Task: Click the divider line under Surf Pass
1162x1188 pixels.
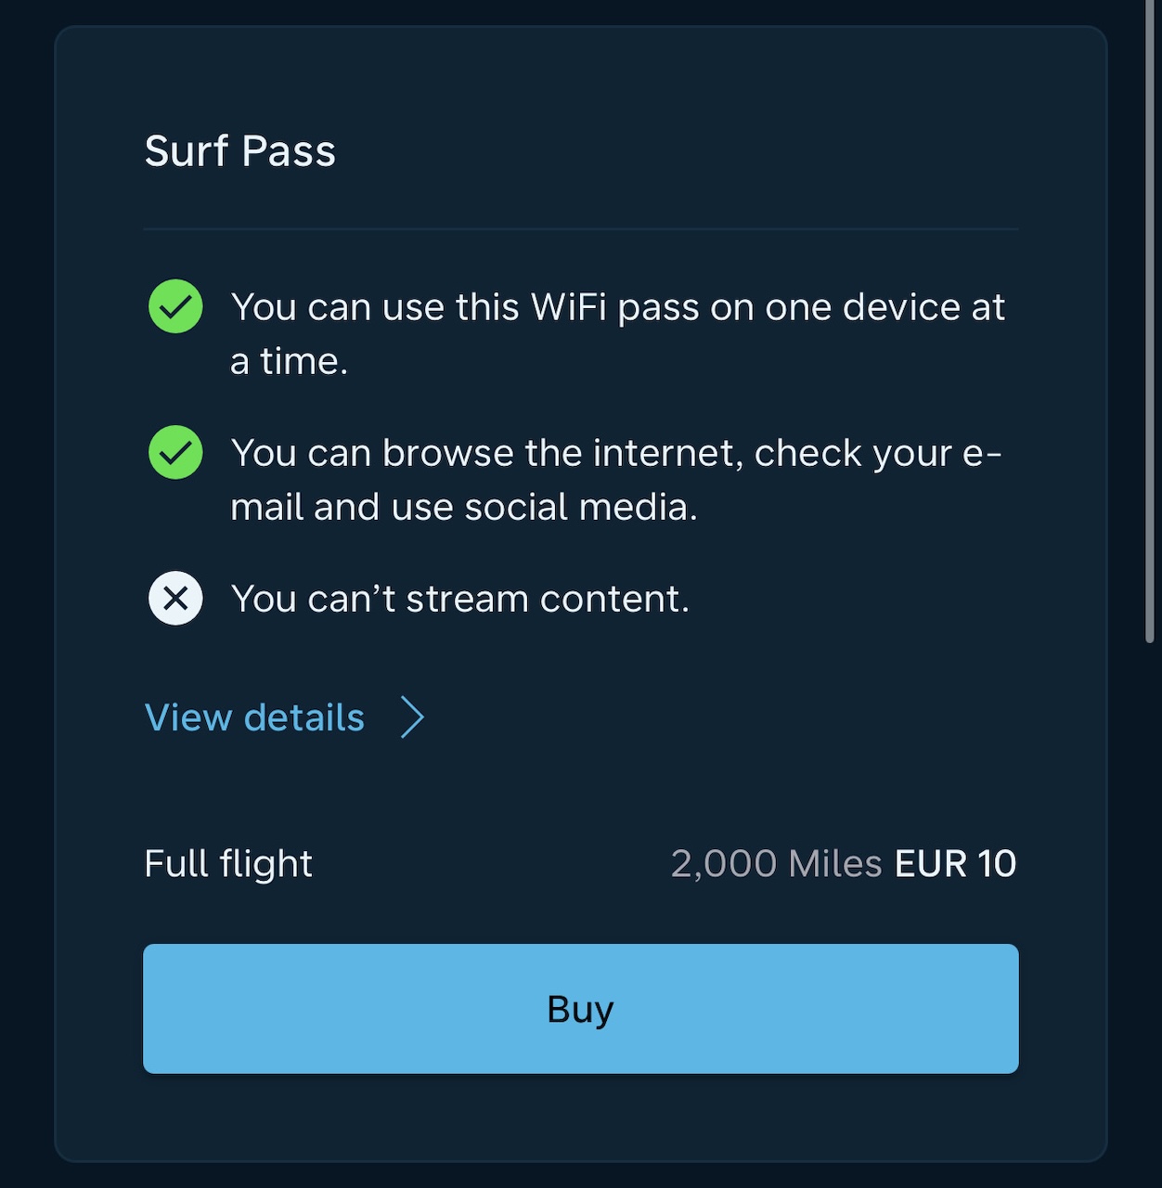Action: [x=581, y=228]
